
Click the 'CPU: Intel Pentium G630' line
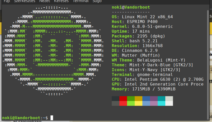158,80
